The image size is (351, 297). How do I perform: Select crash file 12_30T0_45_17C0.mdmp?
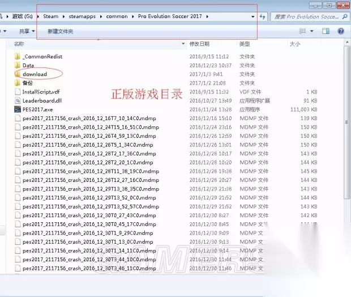tap(85, 224)
